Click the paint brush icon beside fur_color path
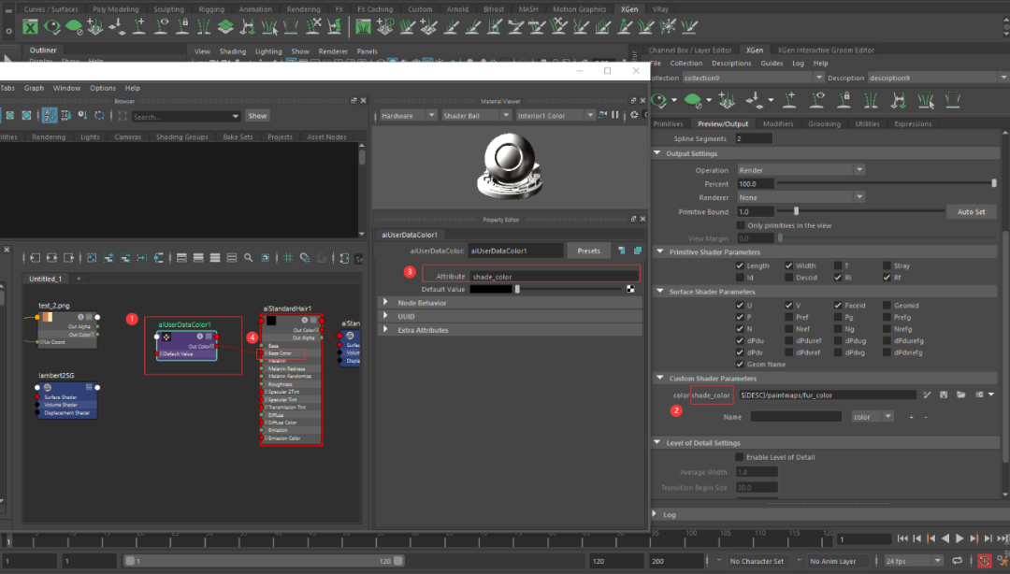Screen dimensions: 1010x574 pos(927,395)
